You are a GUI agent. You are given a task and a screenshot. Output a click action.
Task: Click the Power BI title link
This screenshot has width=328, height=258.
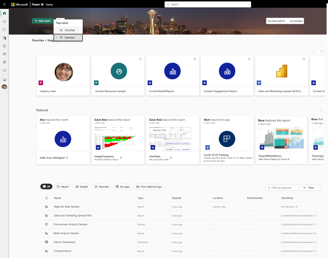(x=37, y=4)
